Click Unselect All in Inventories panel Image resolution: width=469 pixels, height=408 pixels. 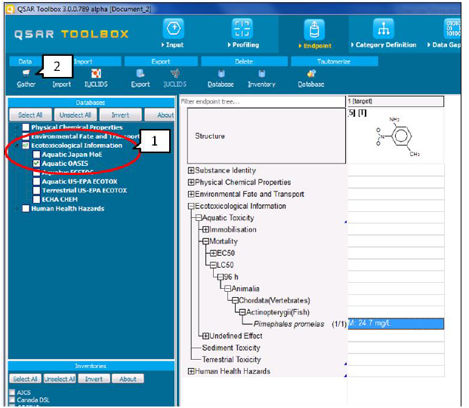(60, 379)
